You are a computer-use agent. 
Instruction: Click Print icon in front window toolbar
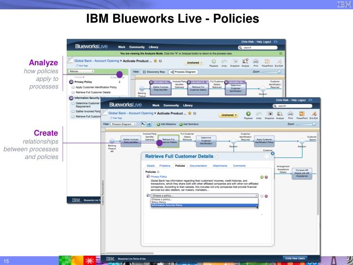click(291, 114)
